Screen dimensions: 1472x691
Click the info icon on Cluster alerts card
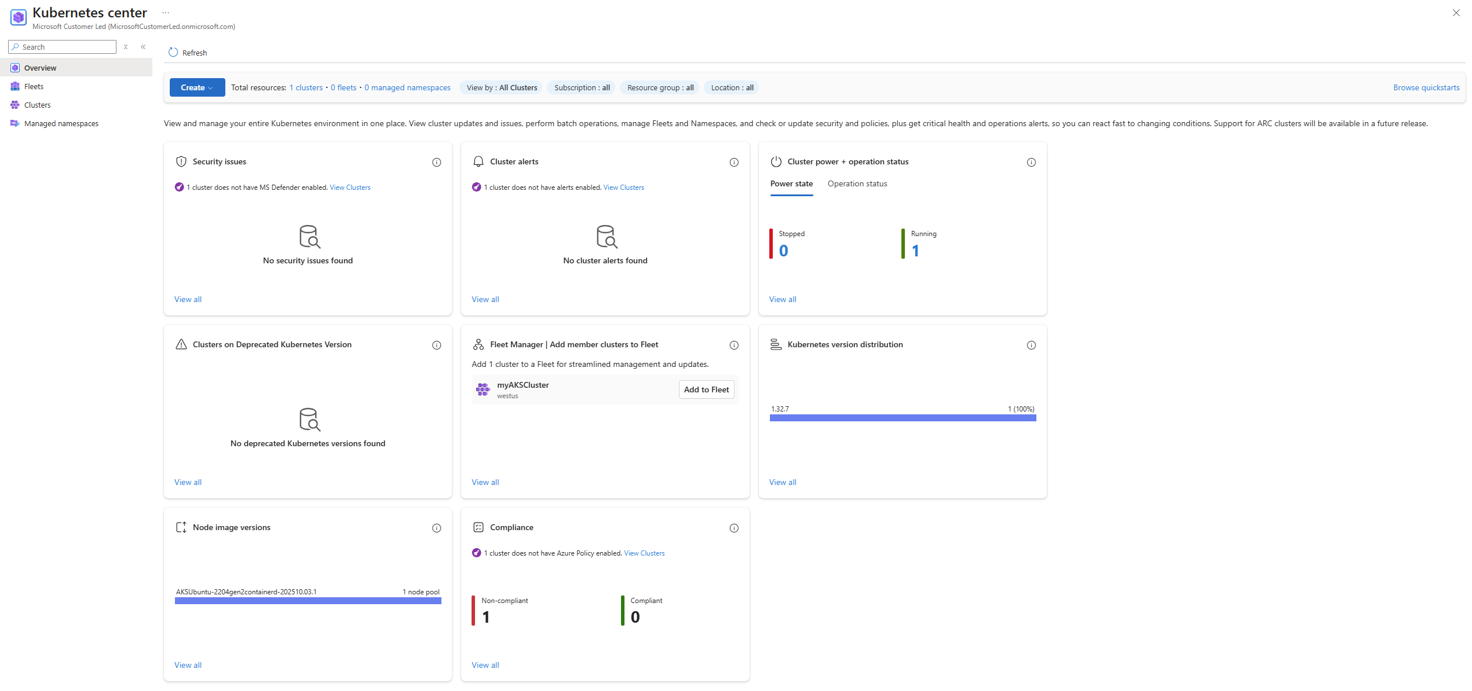pos(733,162)
